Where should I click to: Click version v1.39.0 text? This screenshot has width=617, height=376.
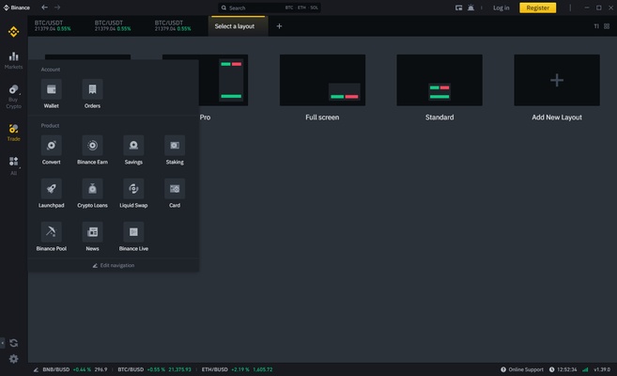[602, 369]
